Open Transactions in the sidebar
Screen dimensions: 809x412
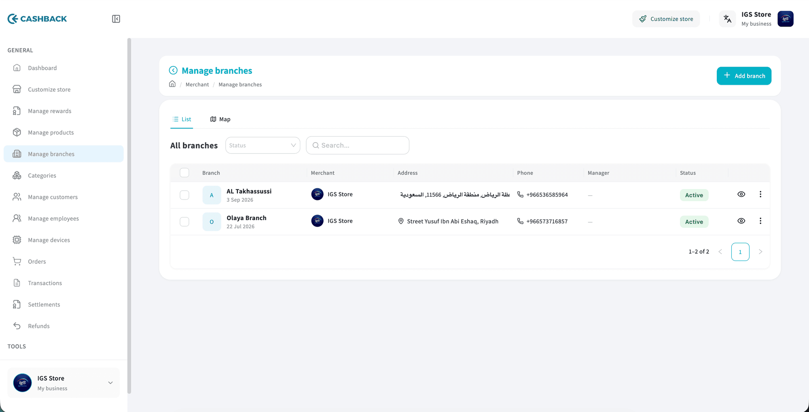[64, 283]
